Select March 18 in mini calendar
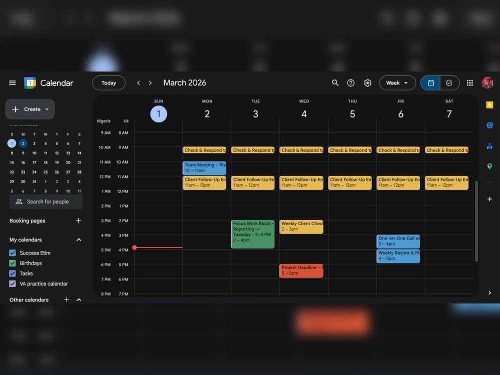 (45, 162)
